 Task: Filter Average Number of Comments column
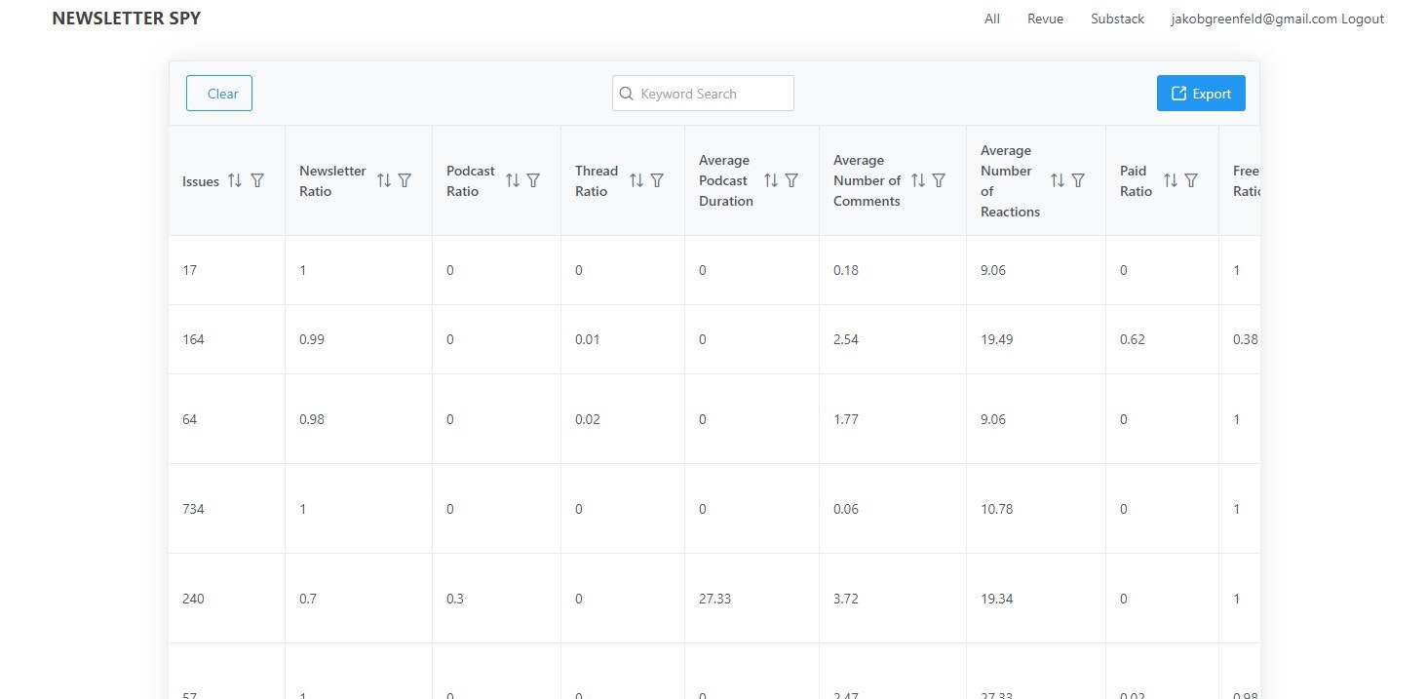click(939, 180)
